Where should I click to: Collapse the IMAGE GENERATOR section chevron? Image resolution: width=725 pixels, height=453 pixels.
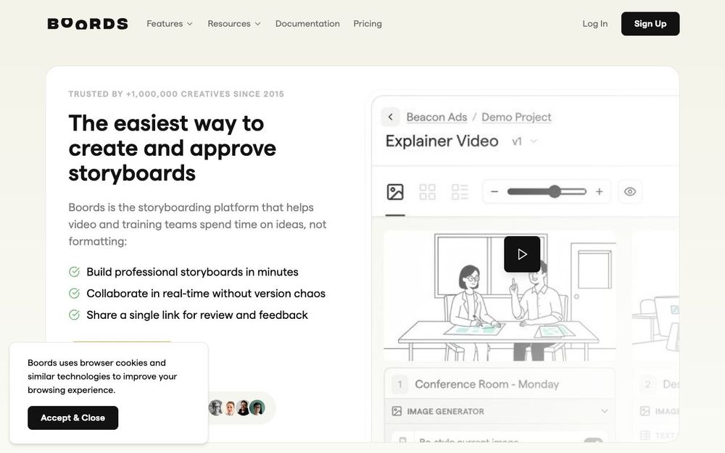(605, 411)
